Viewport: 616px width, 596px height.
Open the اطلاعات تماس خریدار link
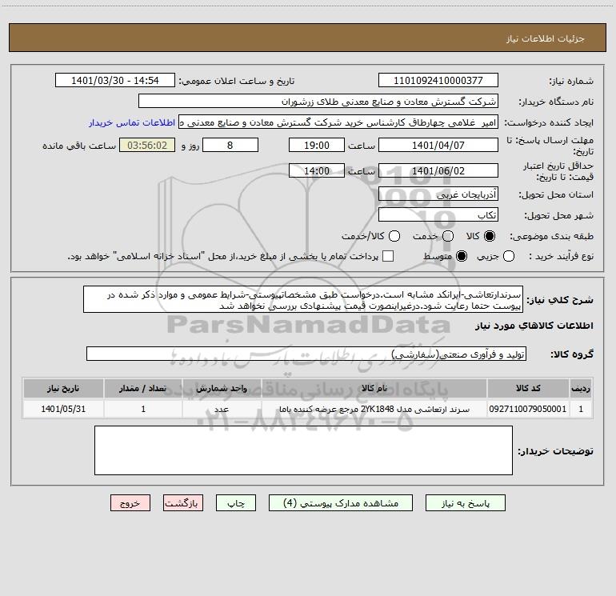[x=132, y=122]
